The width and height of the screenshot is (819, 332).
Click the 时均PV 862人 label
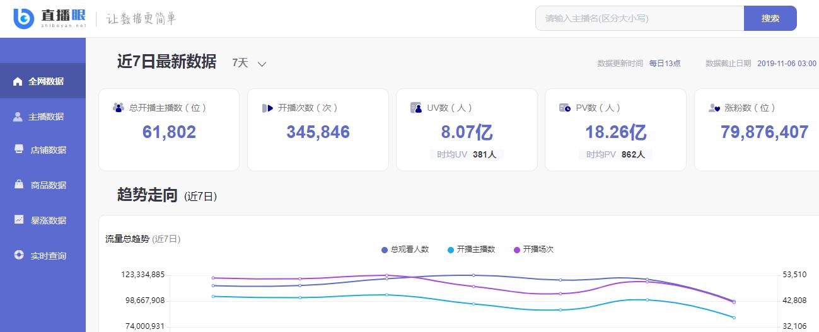point(615,154)
